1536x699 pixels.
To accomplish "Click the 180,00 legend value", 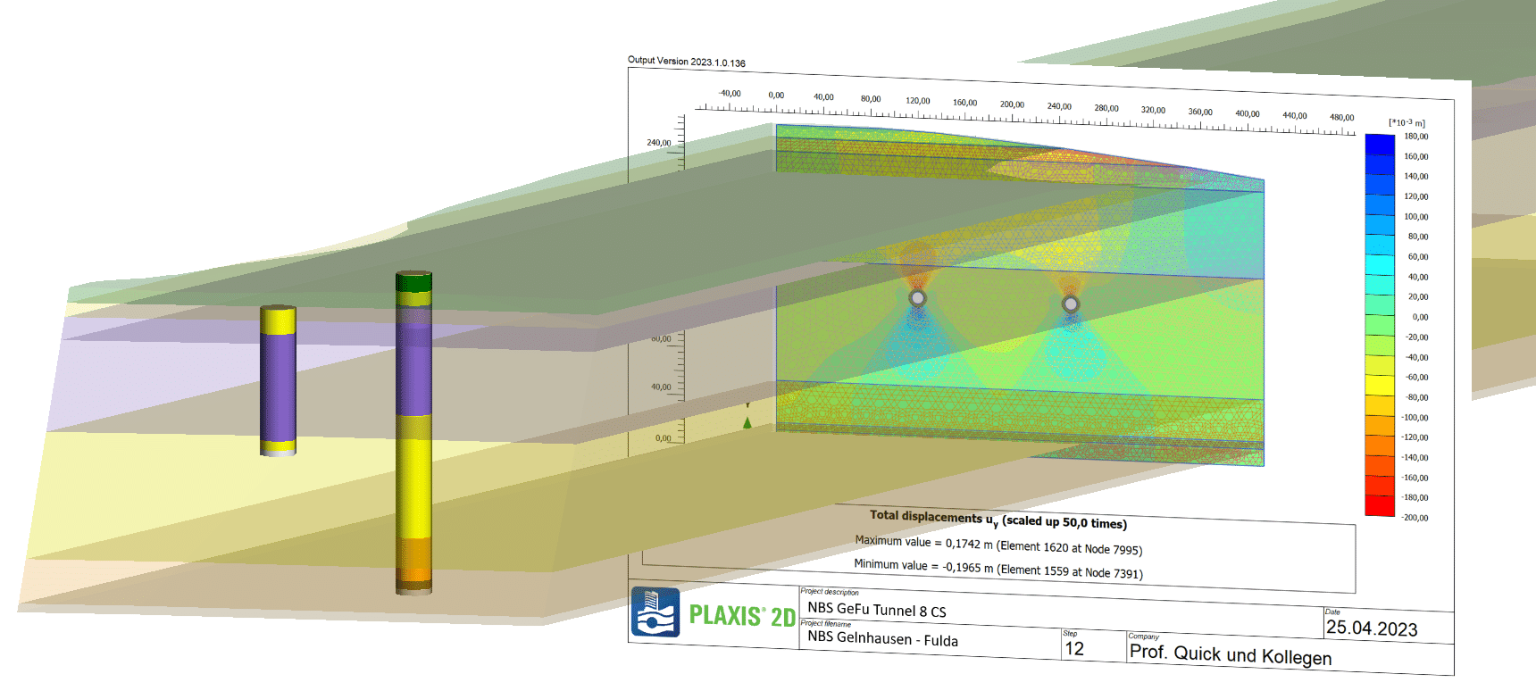I will (x=1416, y=137).
